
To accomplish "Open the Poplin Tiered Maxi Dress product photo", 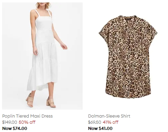I will click(42, 56).
